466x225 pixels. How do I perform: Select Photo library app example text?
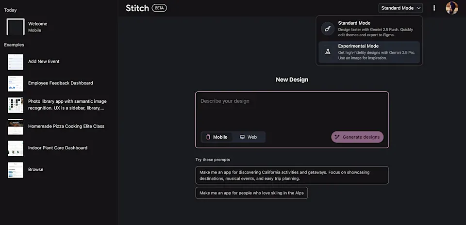coord(67,104)
